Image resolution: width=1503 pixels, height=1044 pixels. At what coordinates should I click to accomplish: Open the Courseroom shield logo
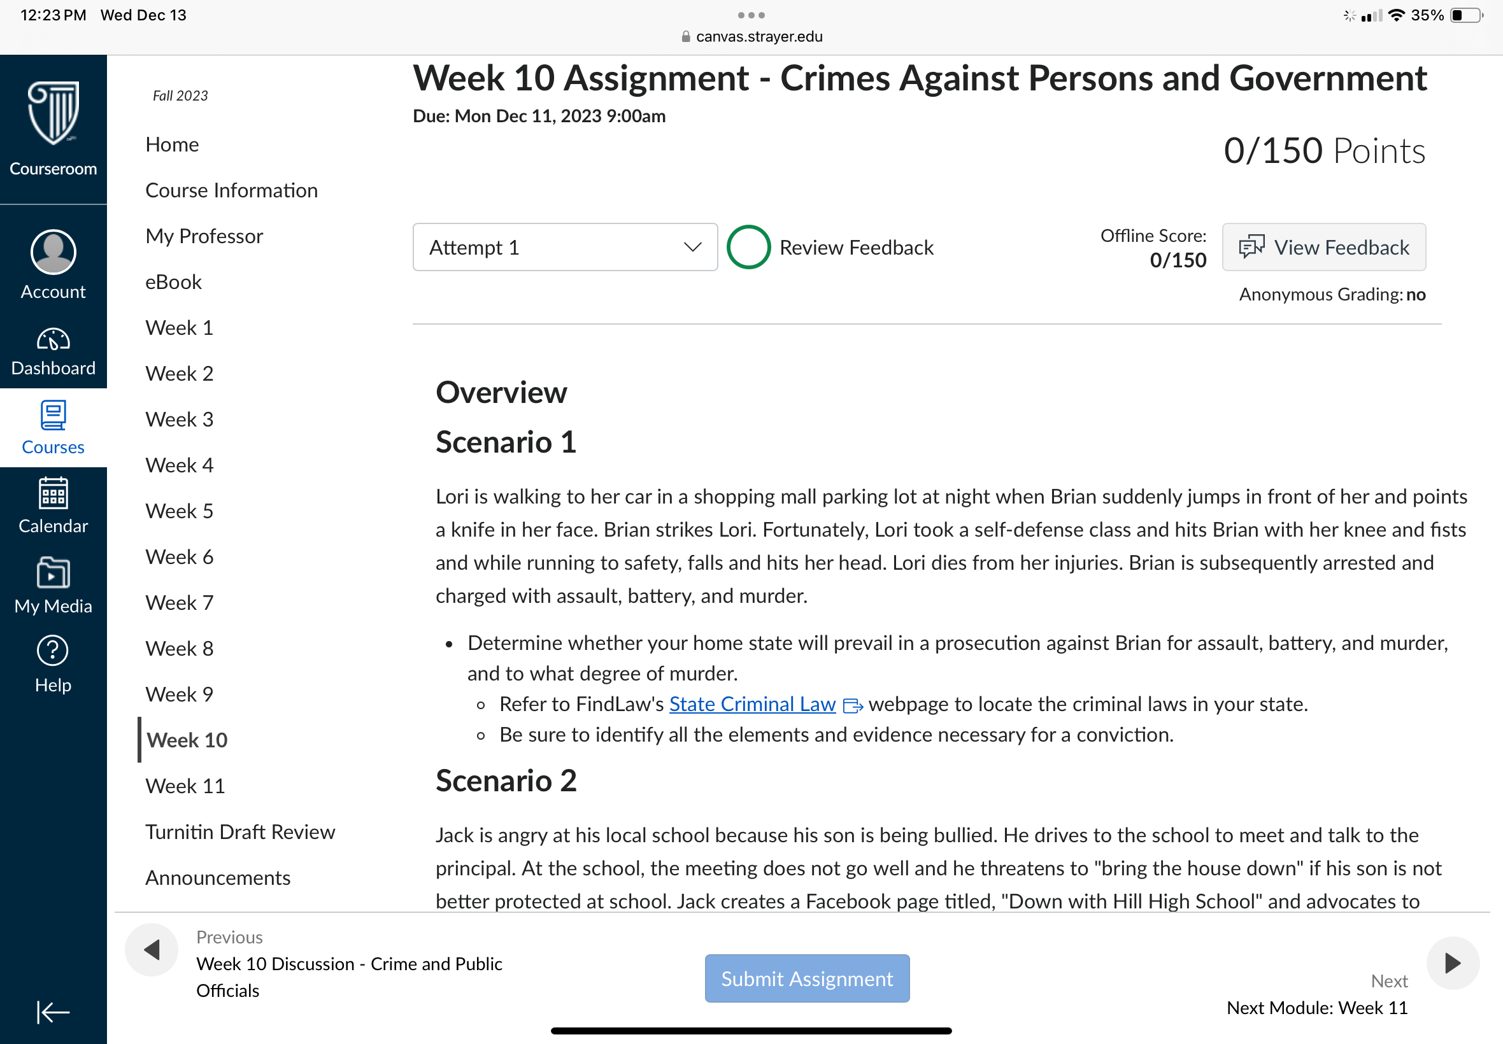(x=53, y=113)
